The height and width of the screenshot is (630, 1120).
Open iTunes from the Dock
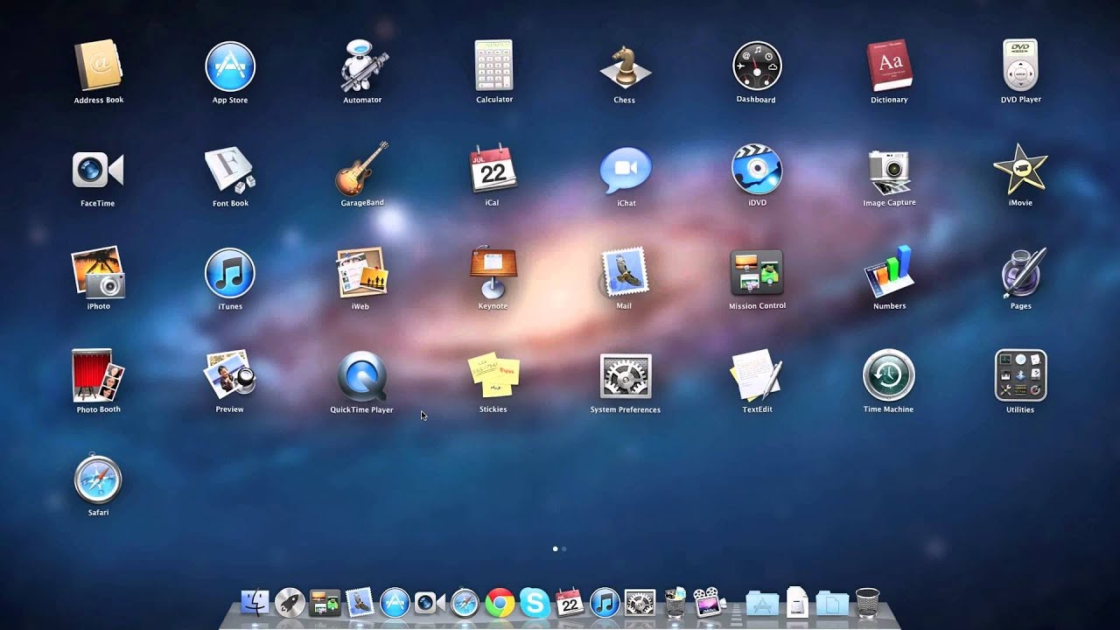[605, 602]
